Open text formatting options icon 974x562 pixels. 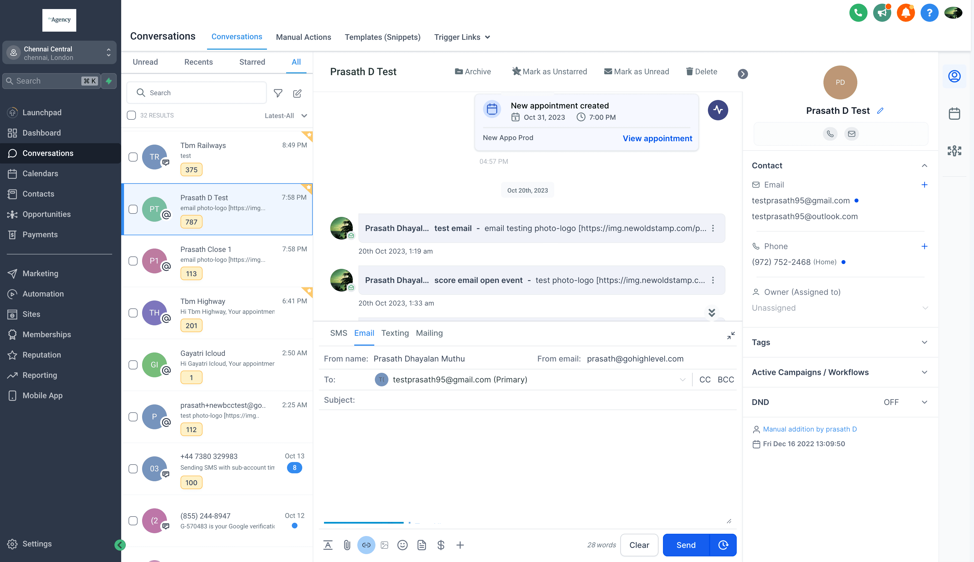pyautogui.click(x=328, y=545)
